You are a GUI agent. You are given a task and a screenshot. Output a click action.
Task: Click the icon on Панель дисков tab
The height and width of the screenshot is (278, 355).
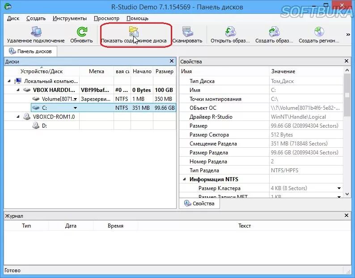pyautogui.click(x=12, y=51)
